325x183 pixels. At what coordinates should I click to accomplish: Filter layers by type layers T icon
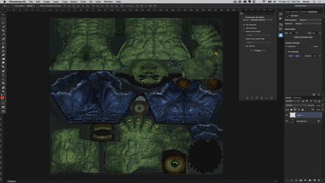(x=311, y=101)
